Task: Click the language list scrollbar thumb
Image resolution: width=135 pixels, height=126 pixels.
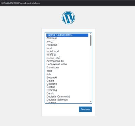Action: pos(90,40)
